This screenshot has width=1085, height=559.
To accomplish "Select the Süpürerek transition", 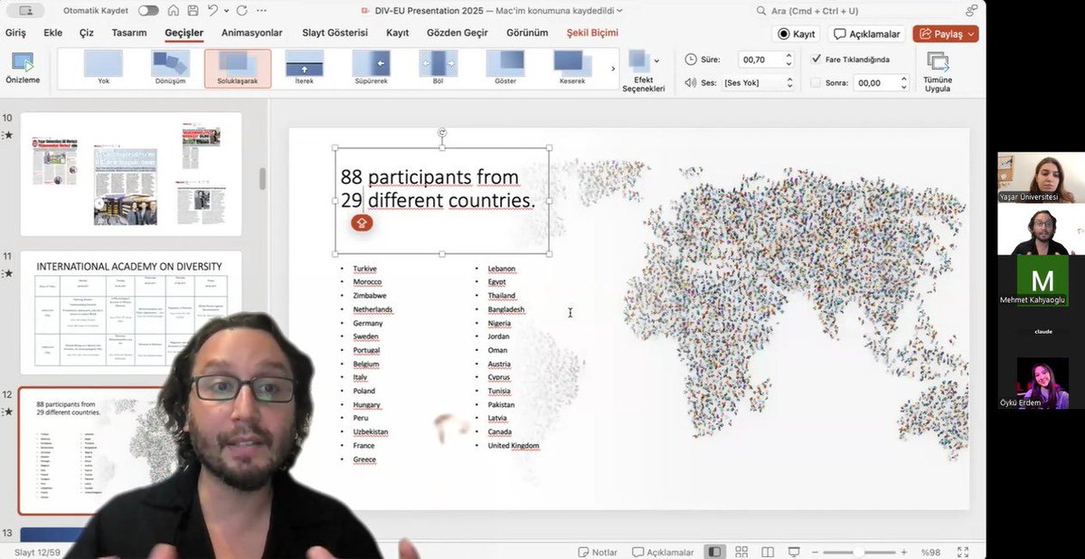I will pos(371,68).
